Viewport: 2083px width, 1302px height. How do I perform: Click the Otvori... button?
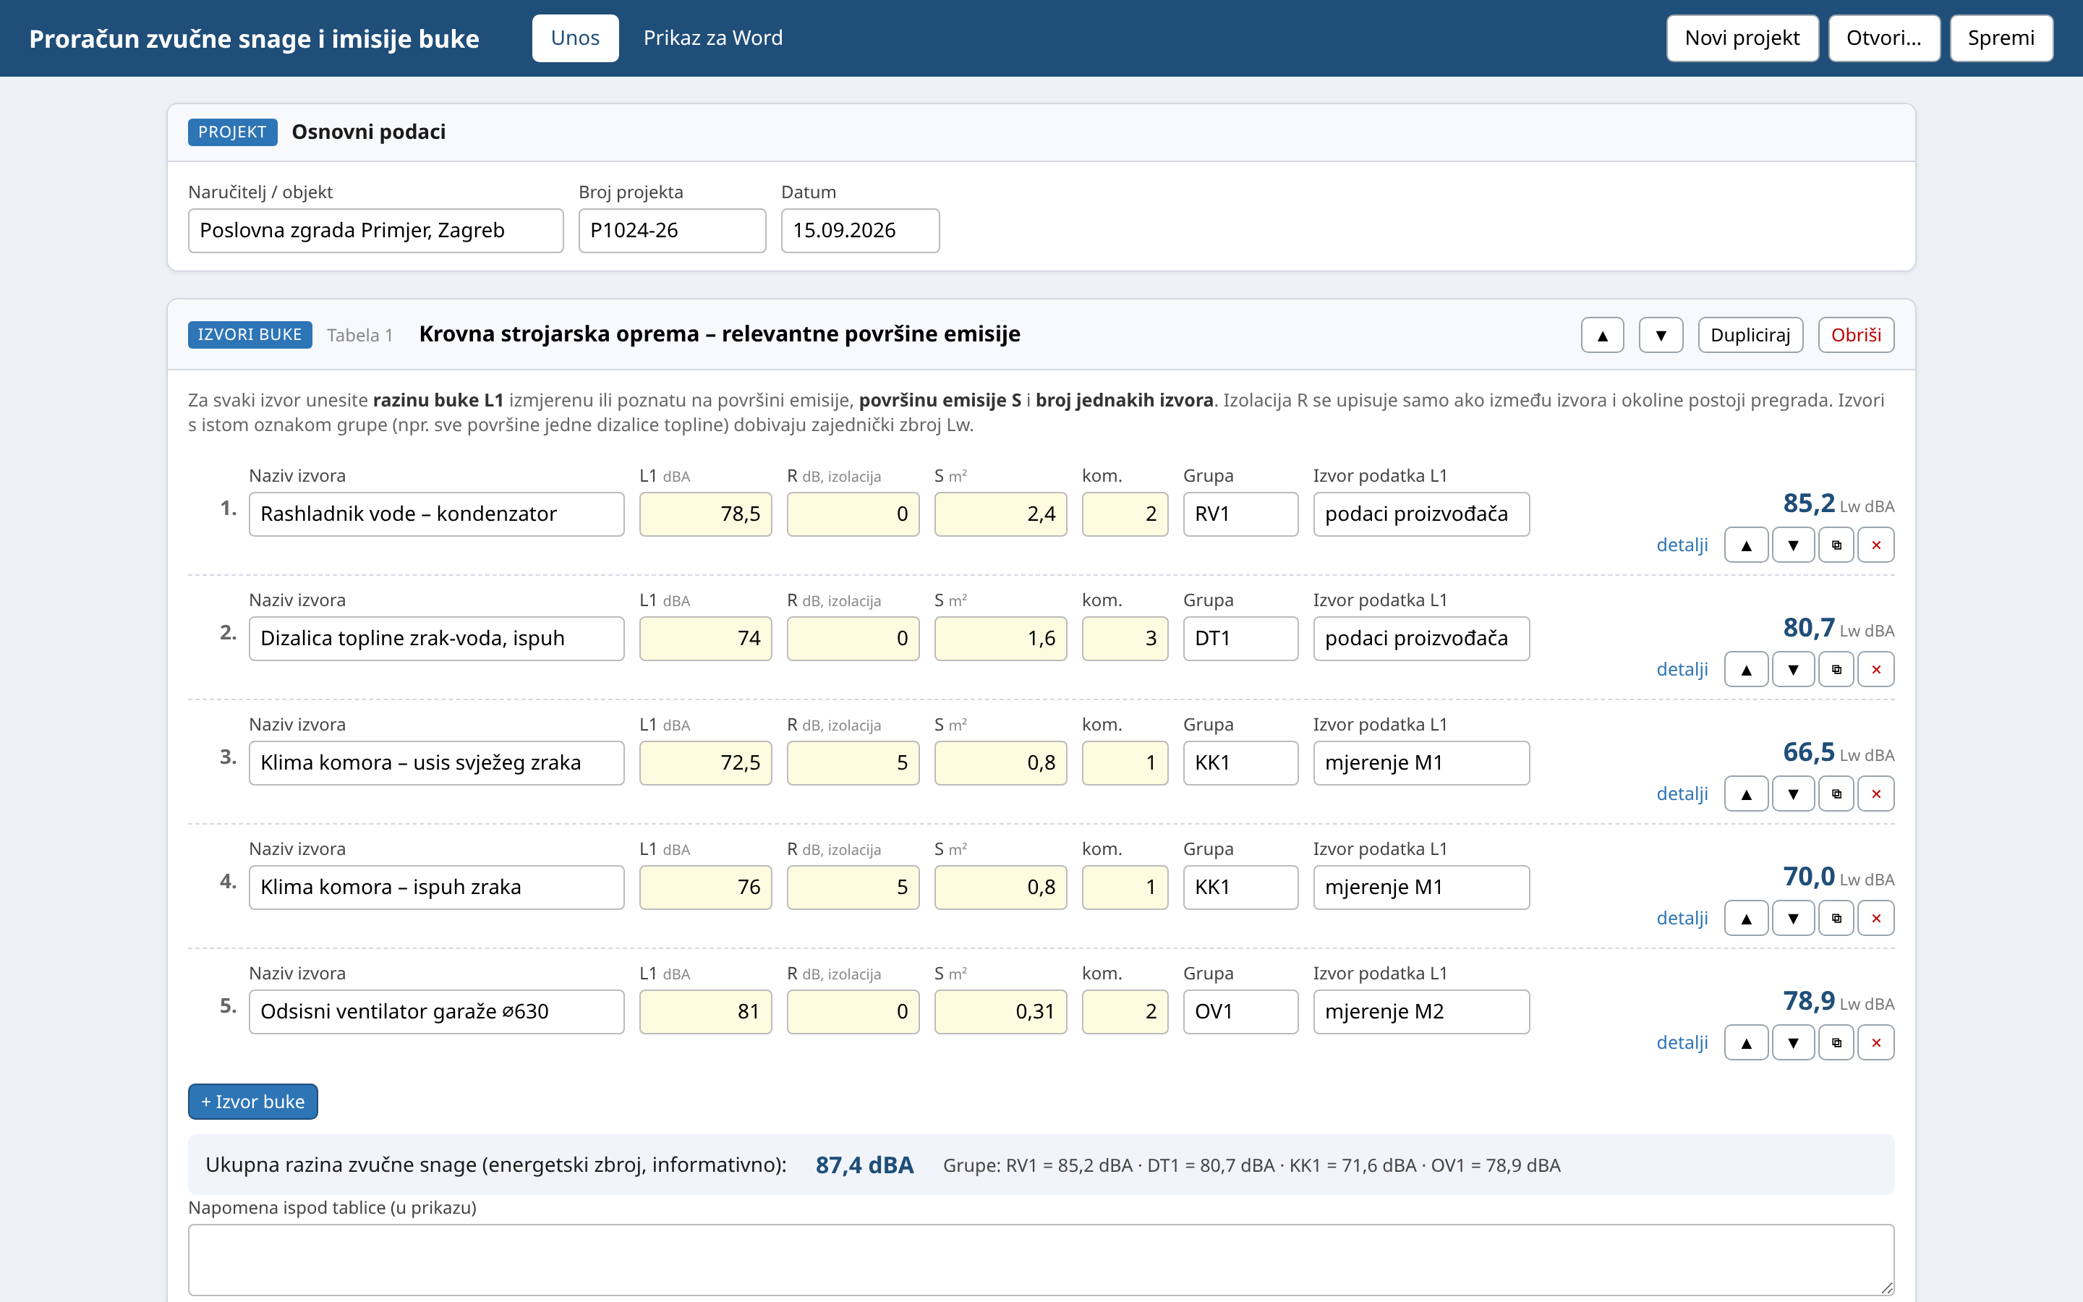[x=1884, y=38]
